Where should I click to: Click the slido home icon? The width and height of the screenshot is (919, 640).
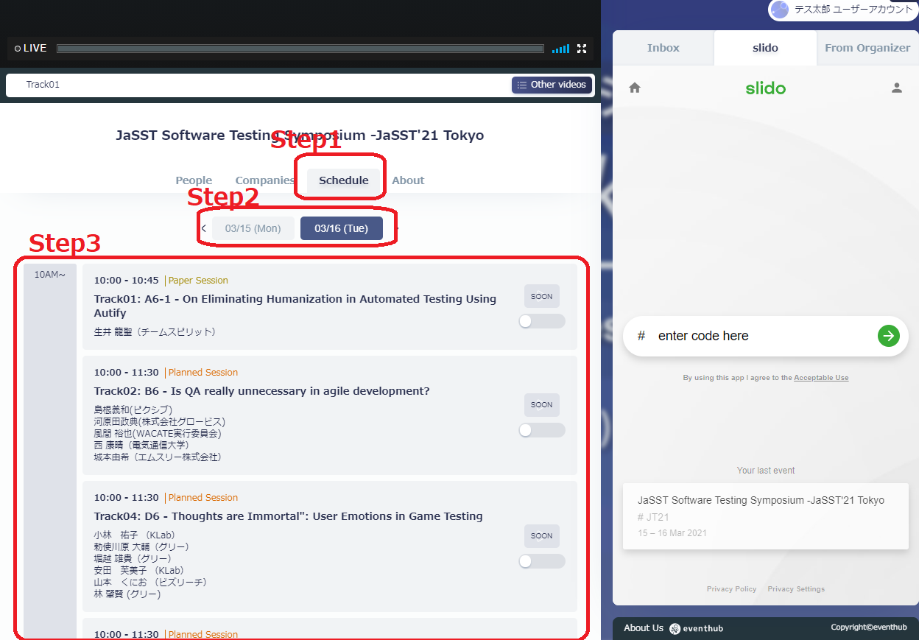635,88
